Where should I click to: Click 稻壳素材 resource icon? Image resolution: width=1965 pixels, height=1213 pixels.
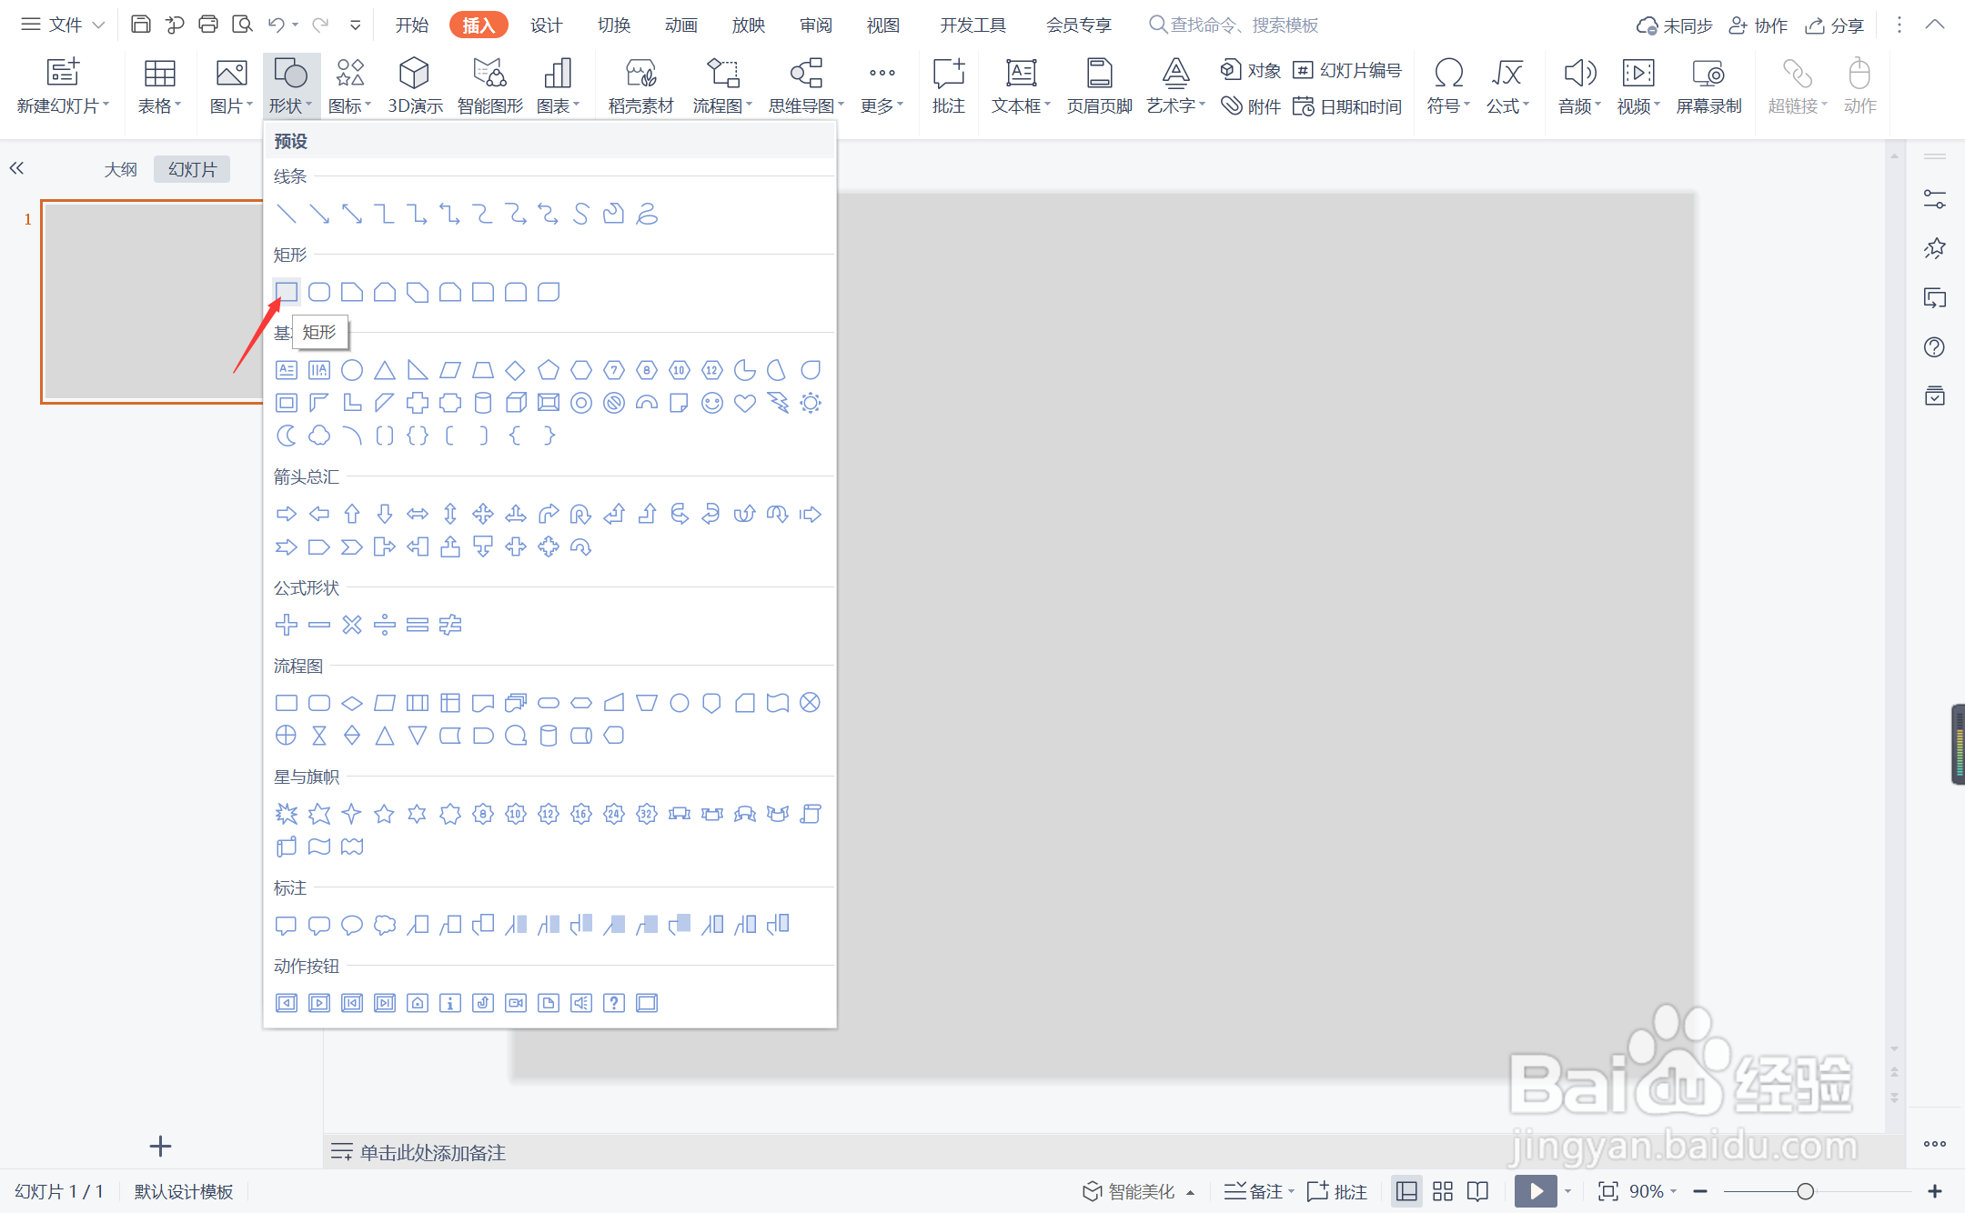640,85
